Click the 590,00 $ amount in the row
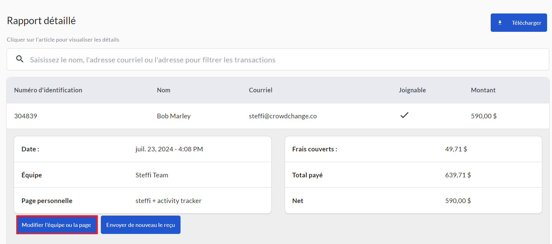 click(483, 116)
